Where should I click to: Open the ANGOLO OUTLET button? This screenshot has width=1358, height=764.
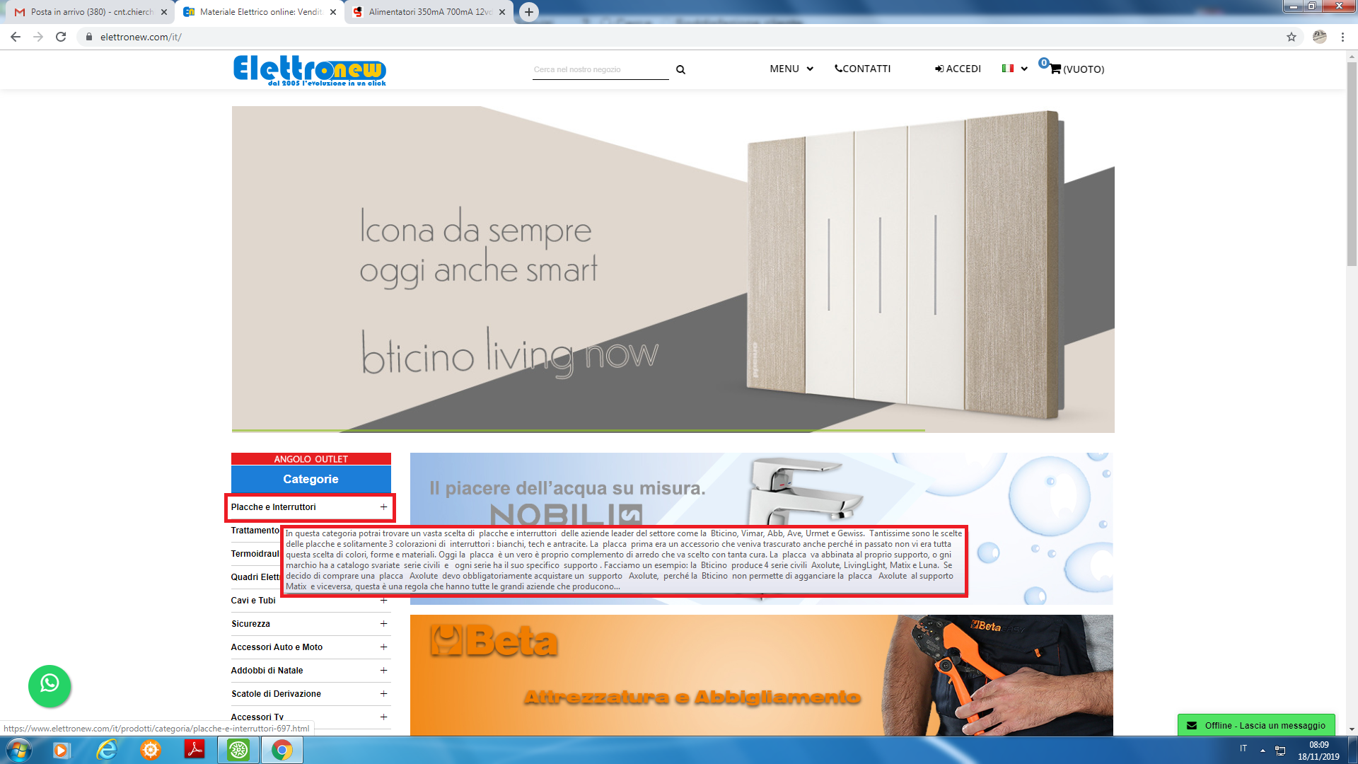[311, 459]
